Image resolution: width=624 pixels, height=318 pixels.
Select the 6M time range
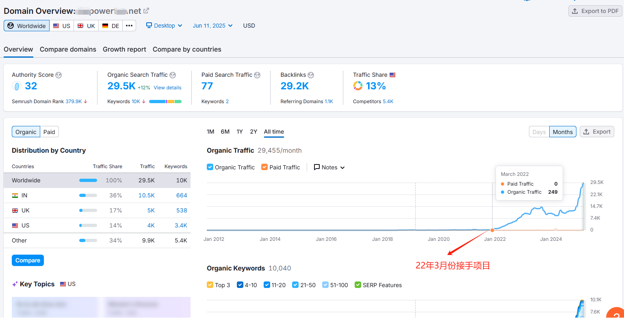(x=225, y=132)
